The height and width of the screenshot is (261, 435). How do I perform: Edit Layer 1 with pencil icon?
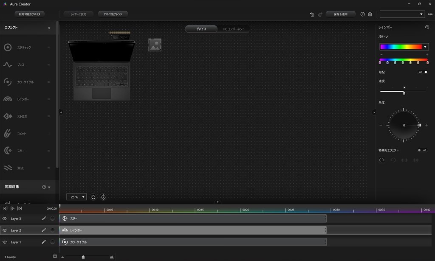44,242
